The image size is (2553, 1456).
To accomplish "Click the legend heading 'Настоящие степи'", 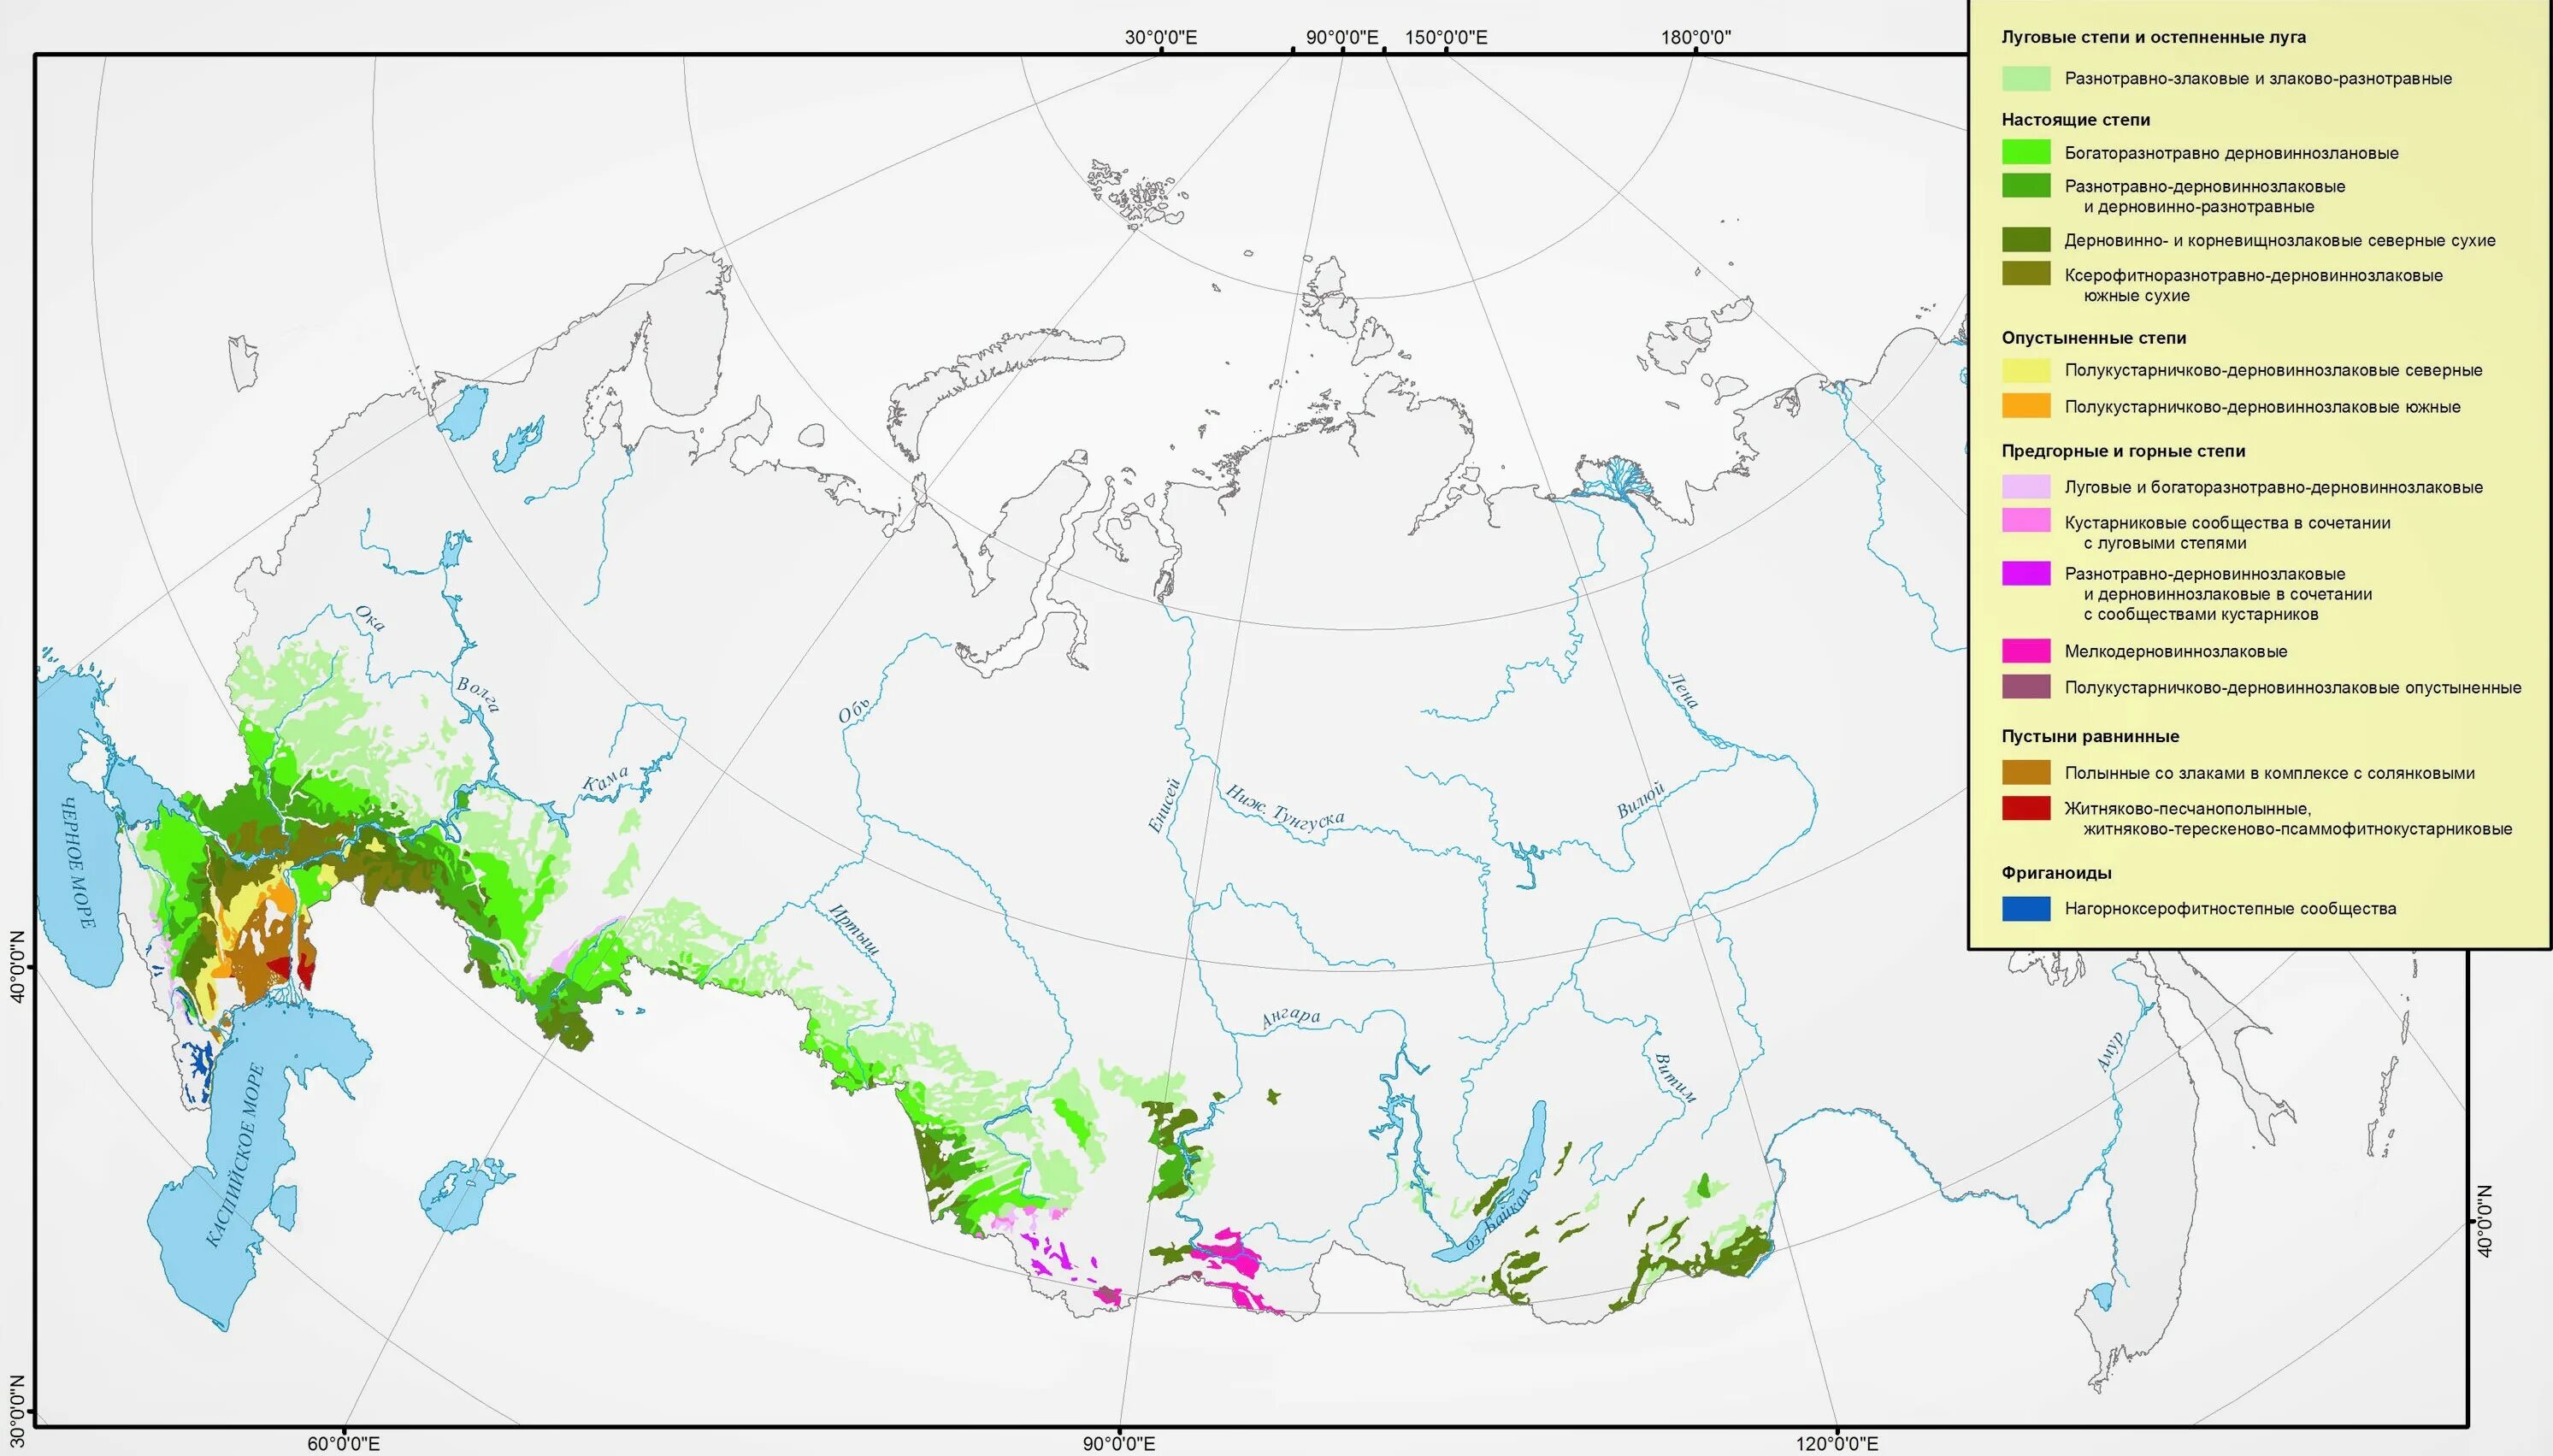I will 2075,120.
